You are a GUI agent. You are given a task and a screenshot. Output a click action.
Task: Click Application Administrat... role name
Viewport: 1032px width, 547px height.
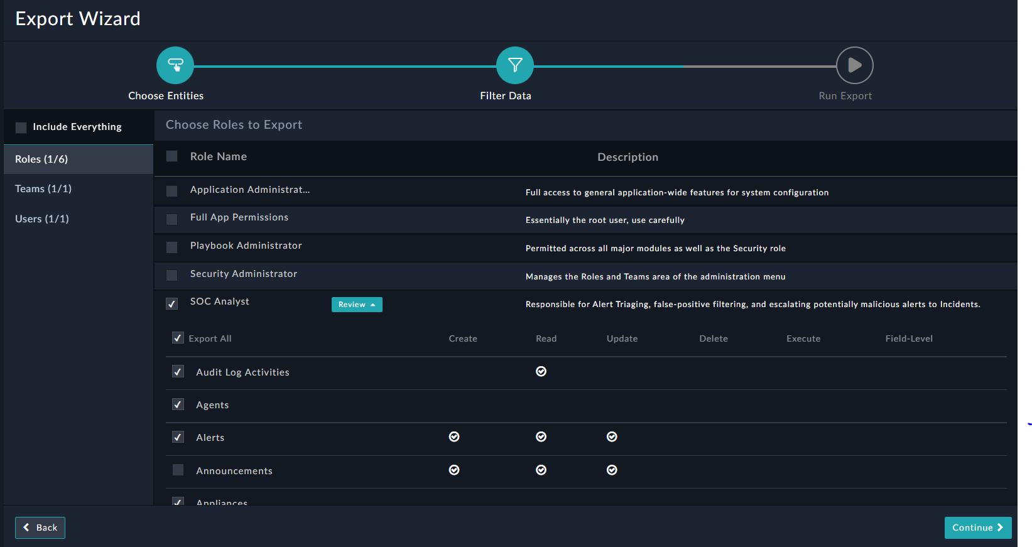[x=250, y=190]
